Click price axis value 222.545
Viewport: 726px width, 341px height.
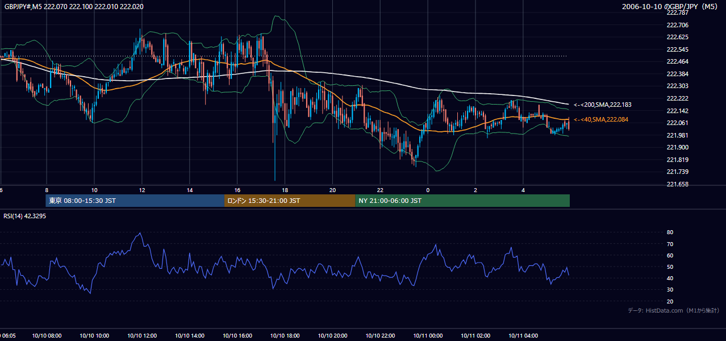click(x=677, y=49)
